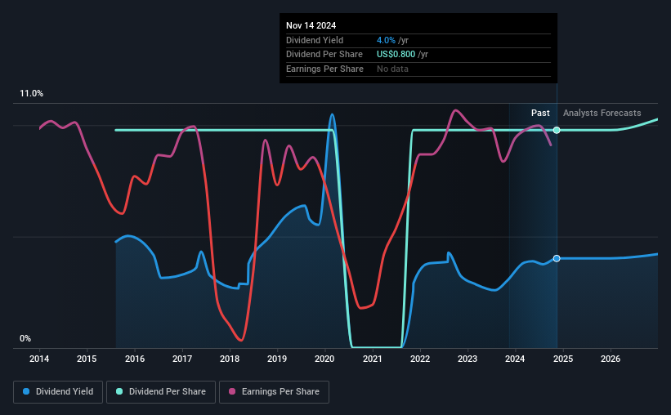Screen dimensions: 671x415
Task: Click the Past region label
Action: (540, 113)
